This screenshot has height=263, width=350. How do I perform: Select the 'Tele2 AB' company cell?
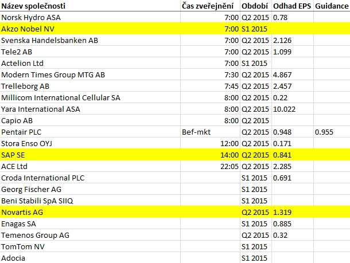(x=90, y=52)
